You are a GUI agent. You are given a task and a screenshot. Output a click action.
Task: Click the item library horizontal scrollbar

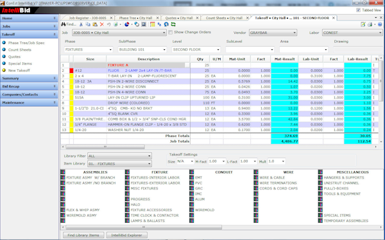[x=144, y=227]
